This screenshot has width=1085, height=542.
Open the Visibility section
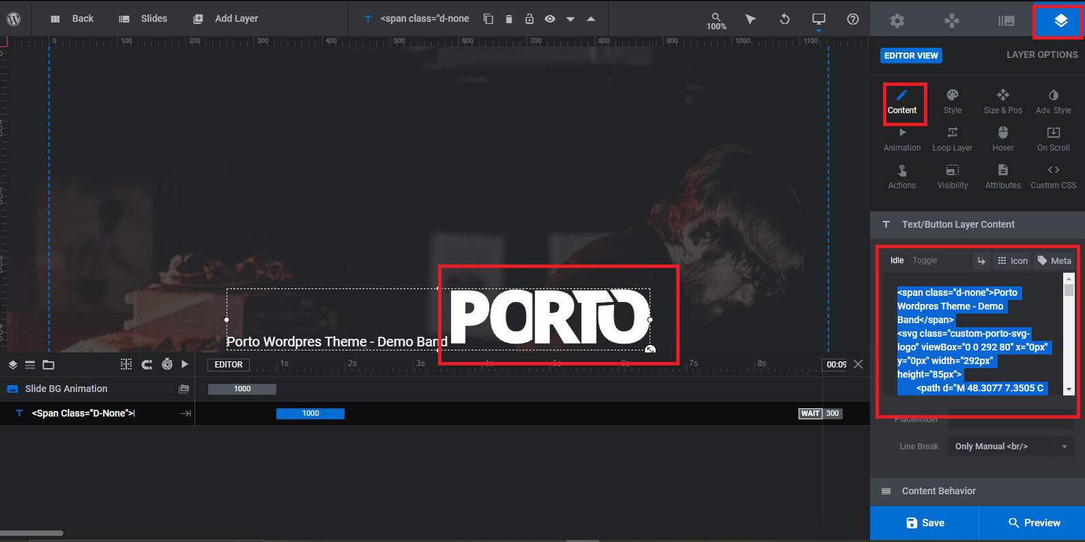point(953,177)
